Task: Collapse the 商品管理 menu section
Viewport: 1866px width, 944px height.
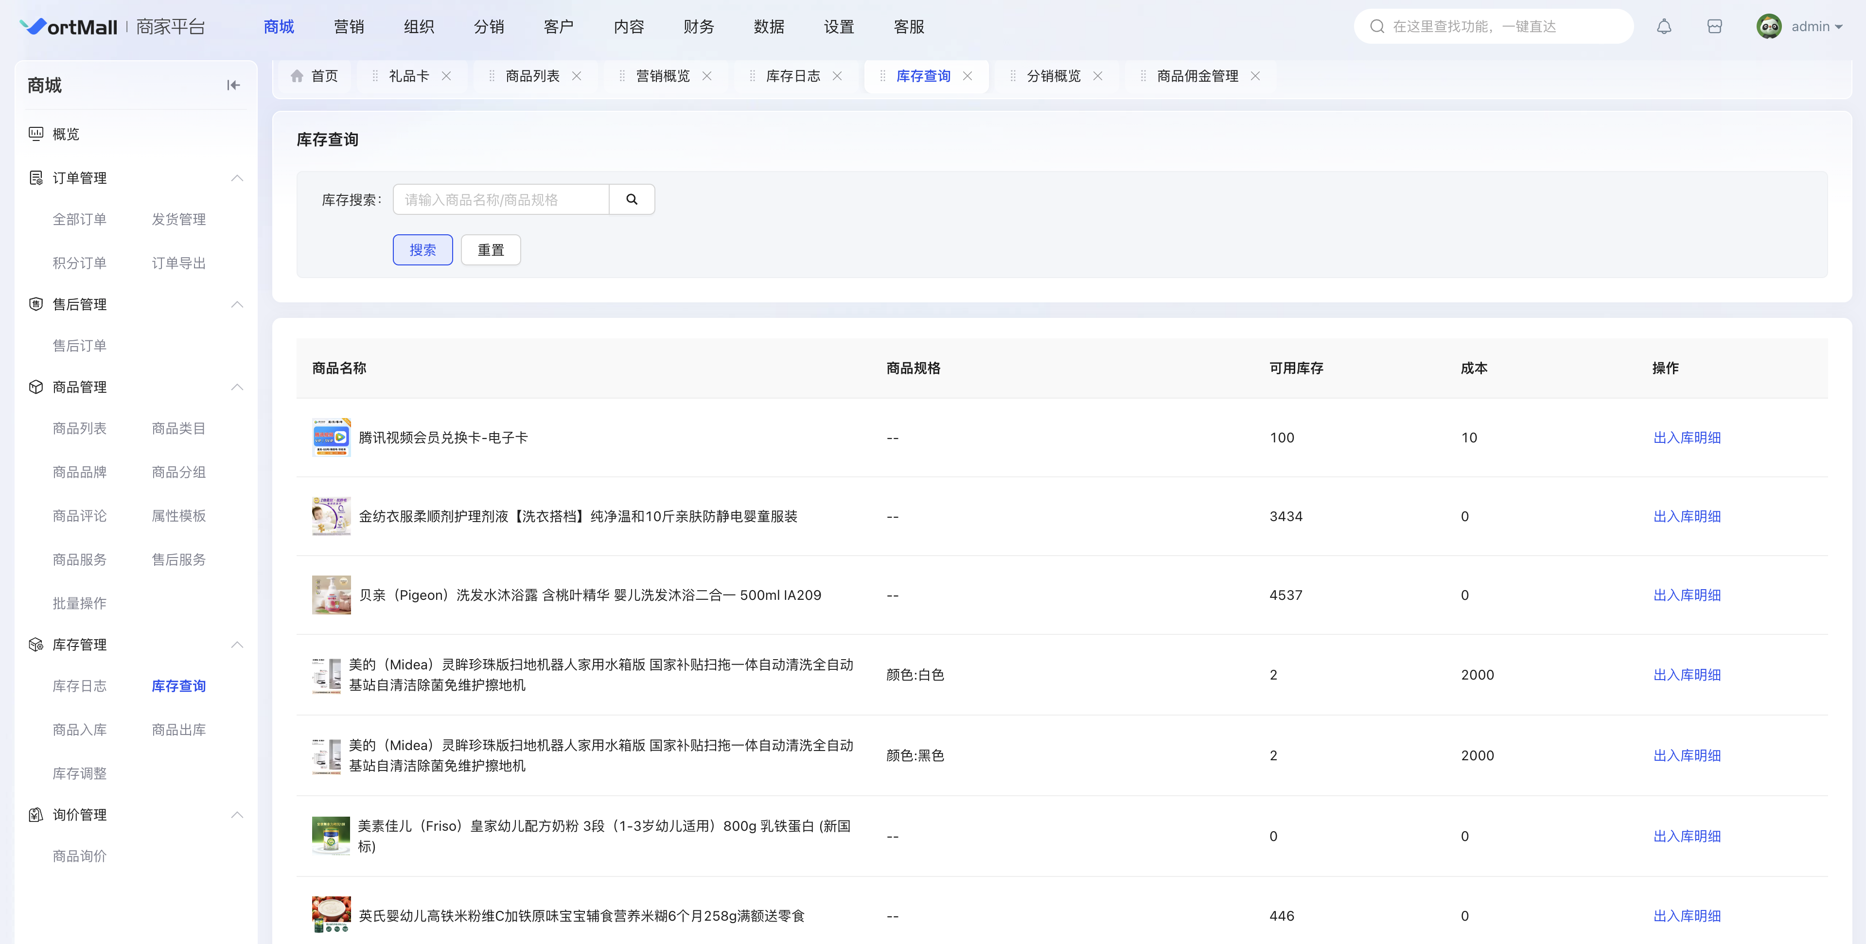Action: point(237,387)
